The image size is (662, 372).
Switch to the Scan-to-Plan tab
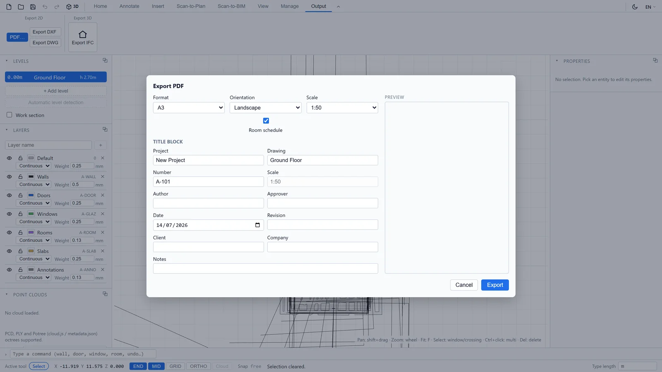pyautogui.click(x=191, y=6)
